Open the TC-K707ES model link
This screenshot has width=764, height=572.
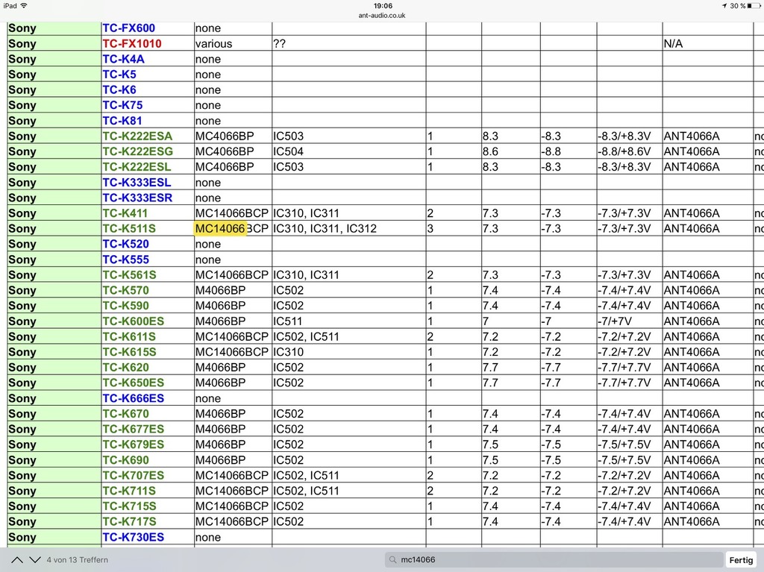coord(133,476)
